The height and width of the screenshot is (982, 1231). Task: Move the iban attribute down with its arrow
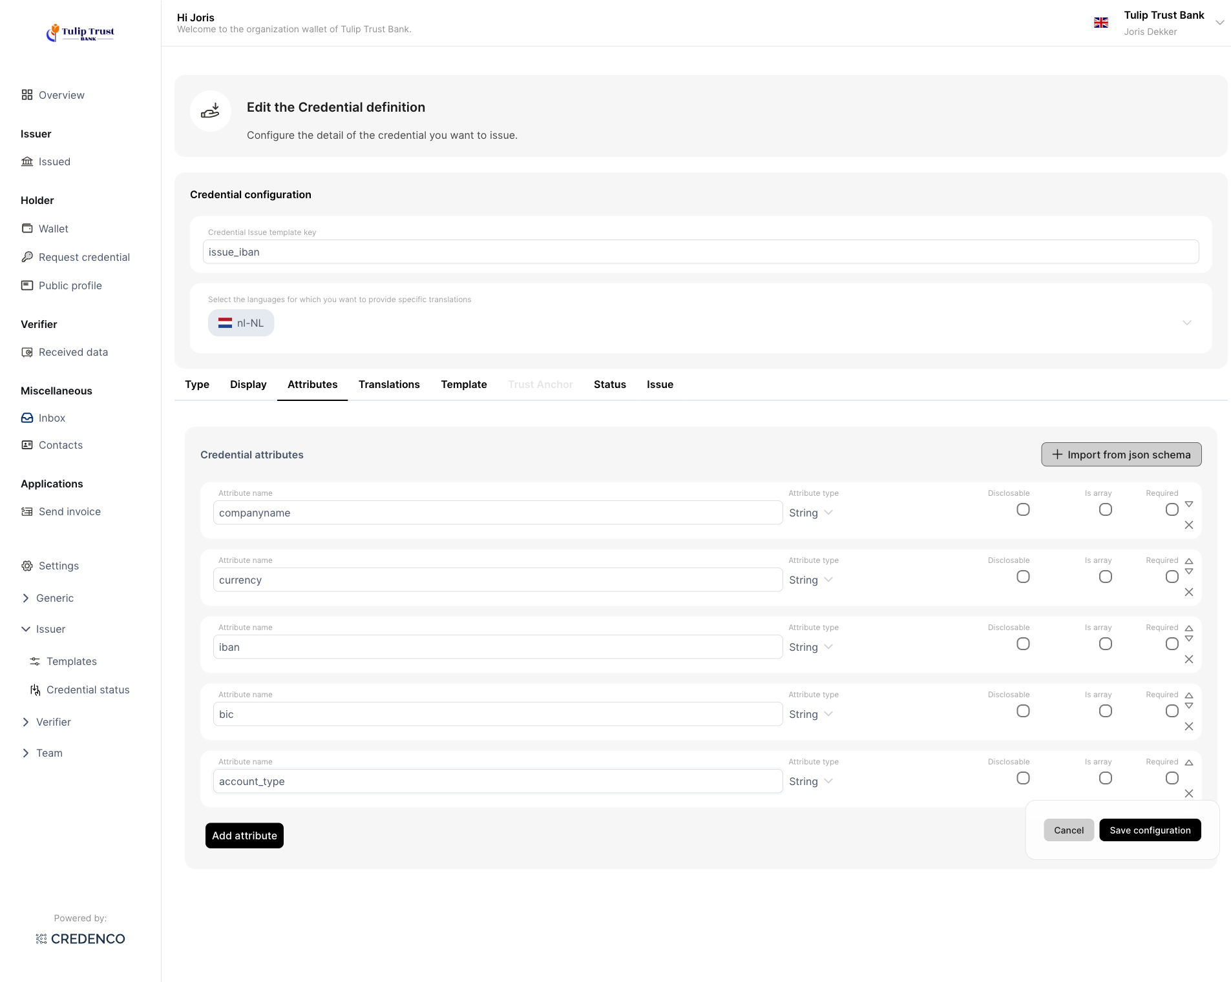(x=1188, y=639)
